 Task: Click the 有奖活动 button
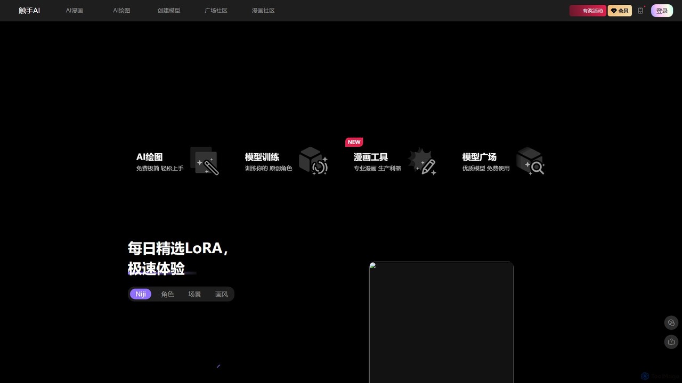click(x=588, y=11)
